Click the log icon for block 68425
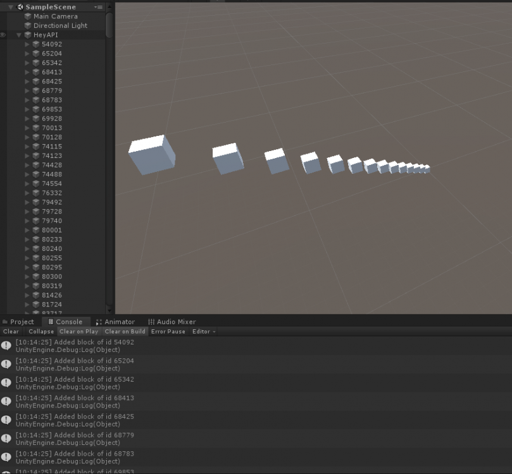The width and height of the screenshot is (512, 474). pyautogui.click(x=6, y=420)
